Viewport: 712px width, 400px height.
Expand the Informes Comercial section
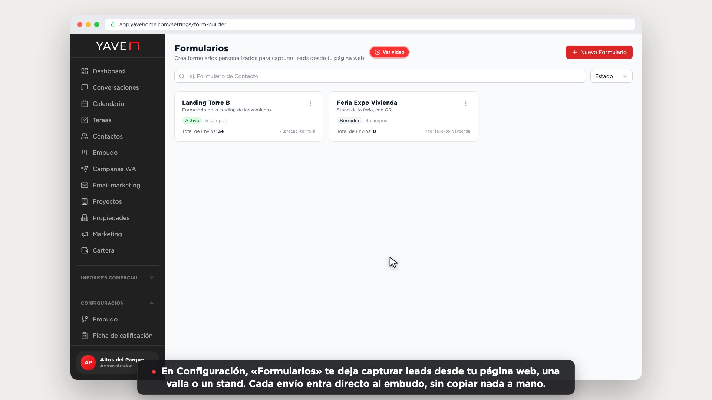(x=118, y=277)
